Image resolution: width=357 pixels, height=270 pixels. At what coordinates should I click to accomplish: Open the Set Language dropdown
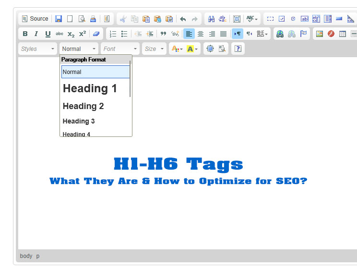pos(262,34)
